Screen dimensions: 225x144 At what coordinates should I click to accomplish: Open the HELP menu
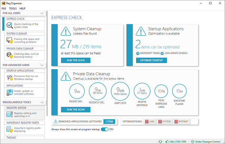[x=22, y=9]
